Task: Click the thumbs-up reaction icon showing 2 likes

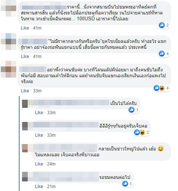Action: coord(162,25)
